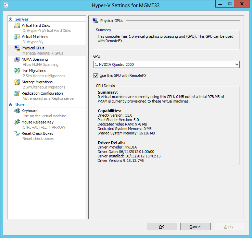
Task: Click 'D:\Hyper-V\Virtual Hard Disks' path text
Action: click(x=47, y=31)
